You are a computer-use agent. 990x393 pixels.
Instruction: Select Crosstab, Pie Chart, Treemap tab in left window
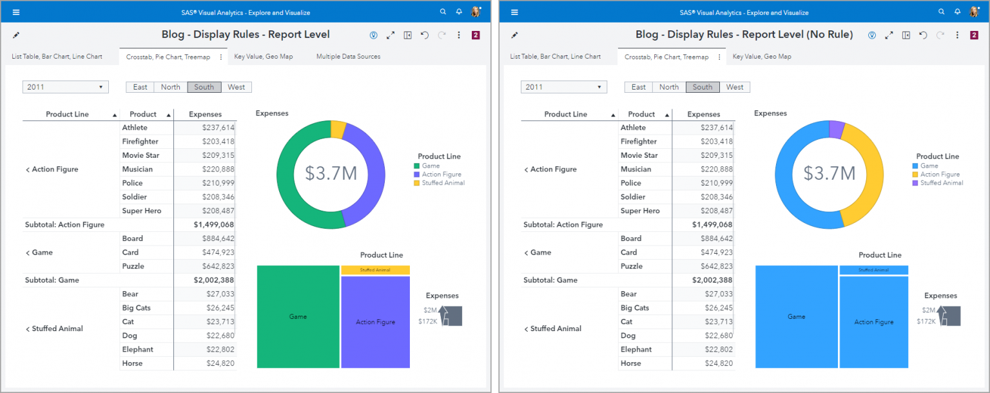coord(168,57)
